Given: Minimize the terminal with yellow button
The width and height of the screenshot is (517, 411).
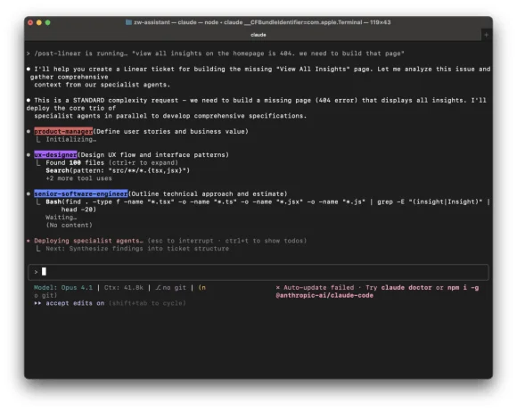Looking at the screenshot, I should 39,22.
